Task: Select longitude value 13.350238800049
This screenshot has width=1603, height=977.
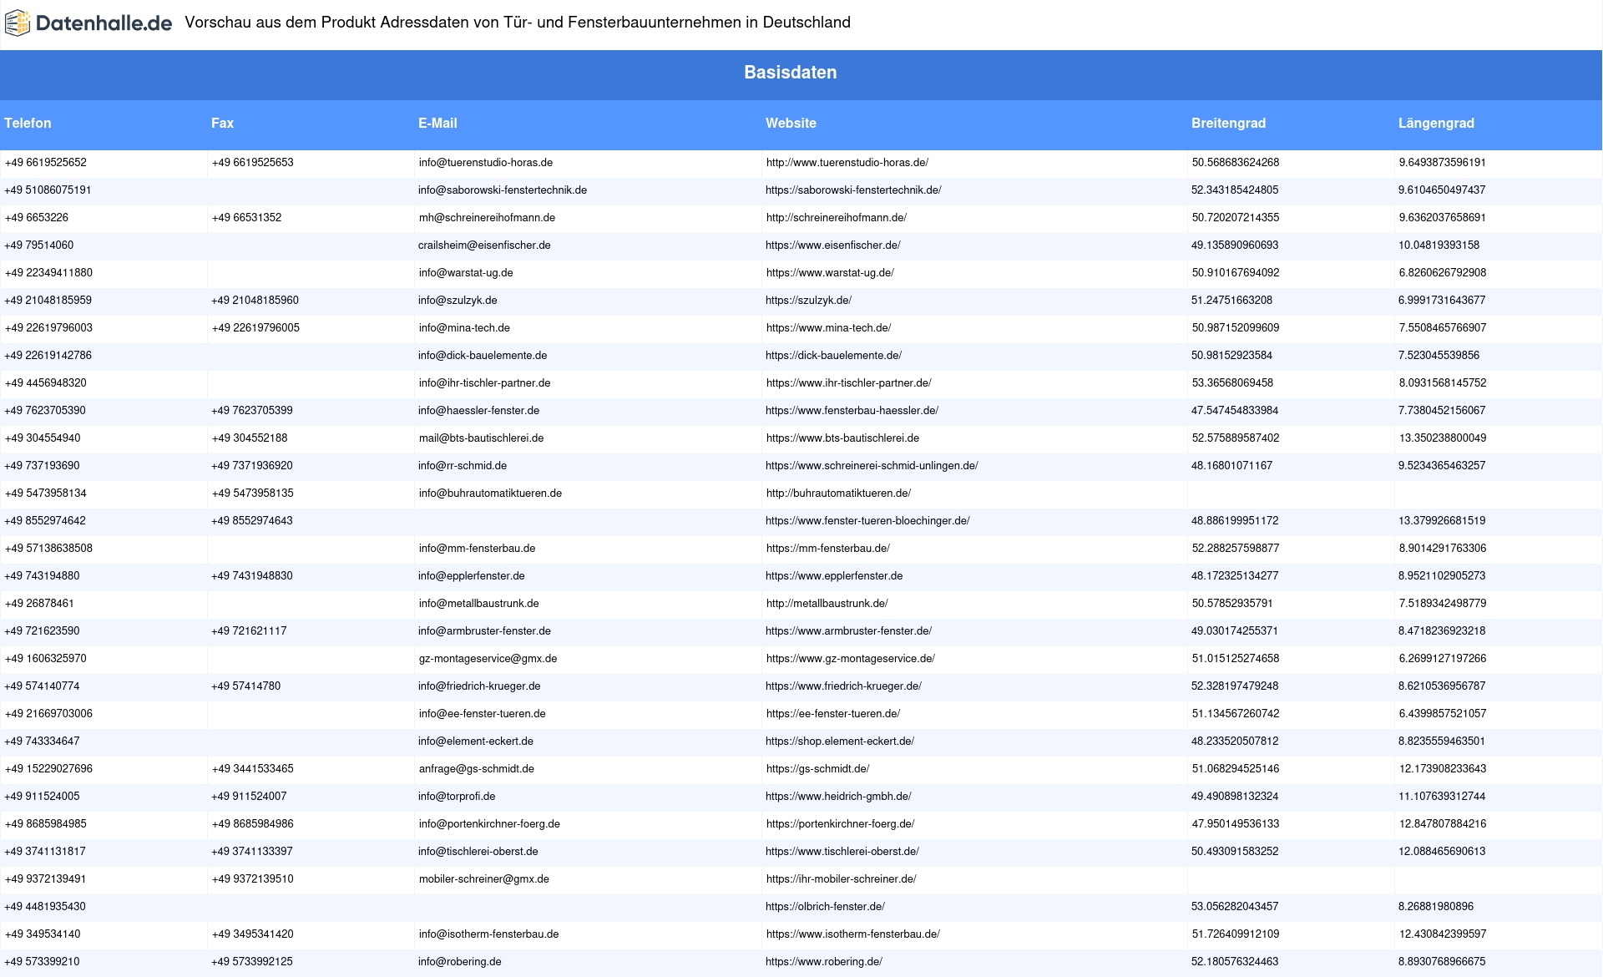Action: coord(1442,438)
